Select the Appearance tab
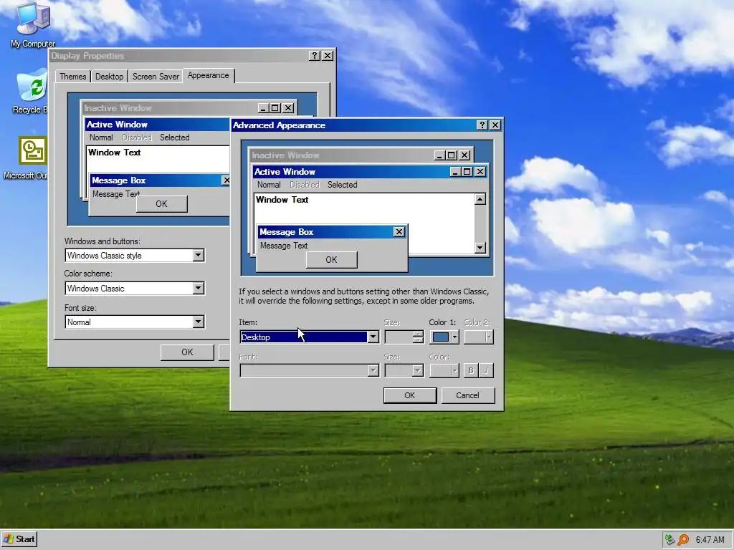Image resolution: width=734 pixels, height=550 pixels. (x=209, y=75)
